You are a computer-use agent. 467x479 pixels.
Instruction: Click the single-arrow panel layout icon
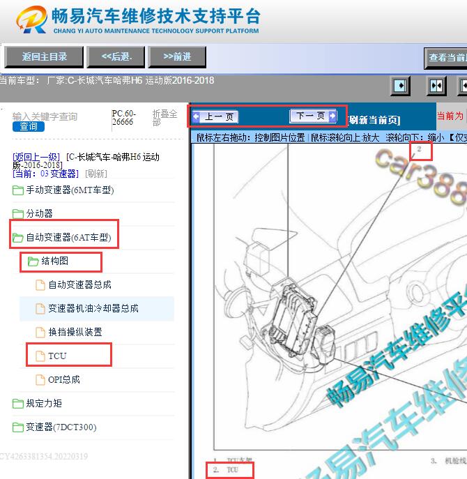click(400, 86)
